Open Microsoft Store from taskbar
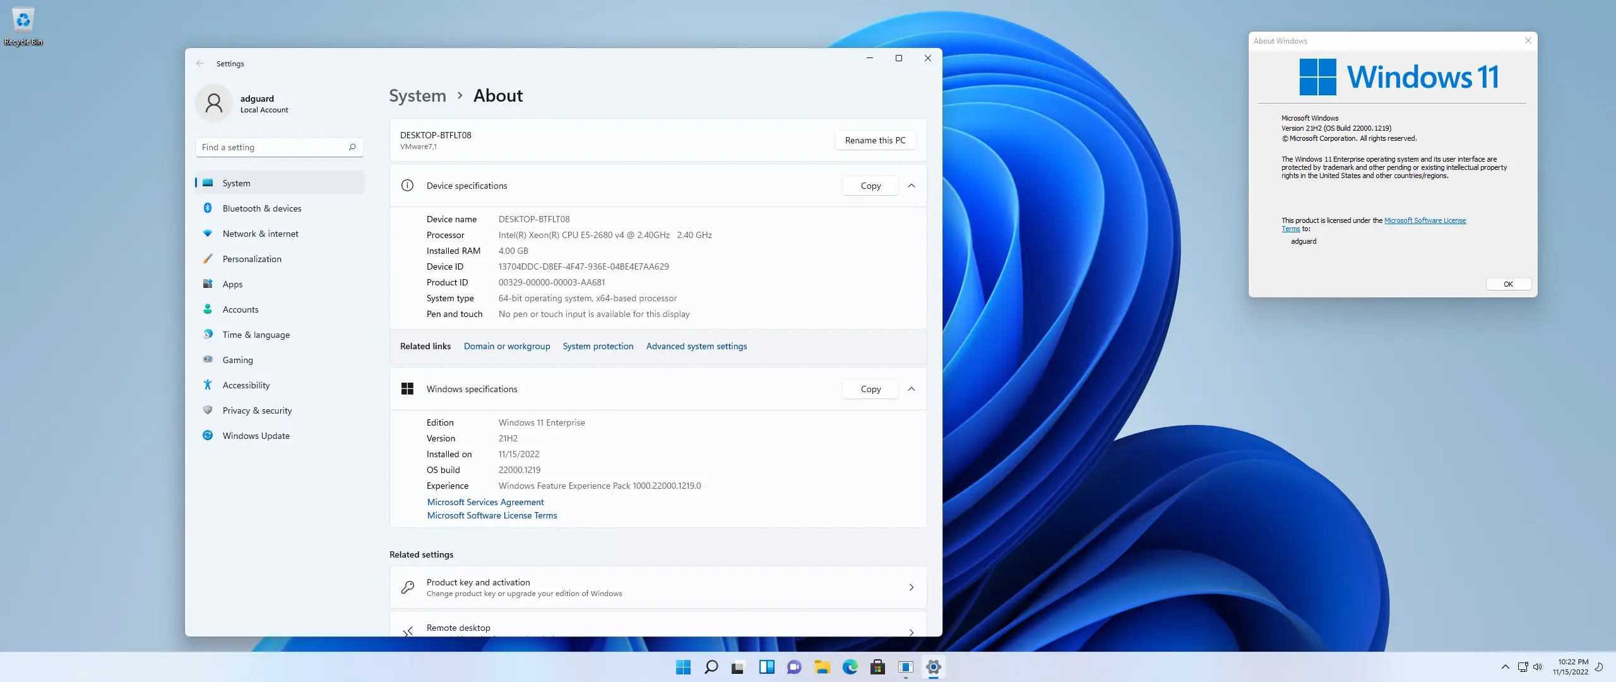 [x=878, y=666]
